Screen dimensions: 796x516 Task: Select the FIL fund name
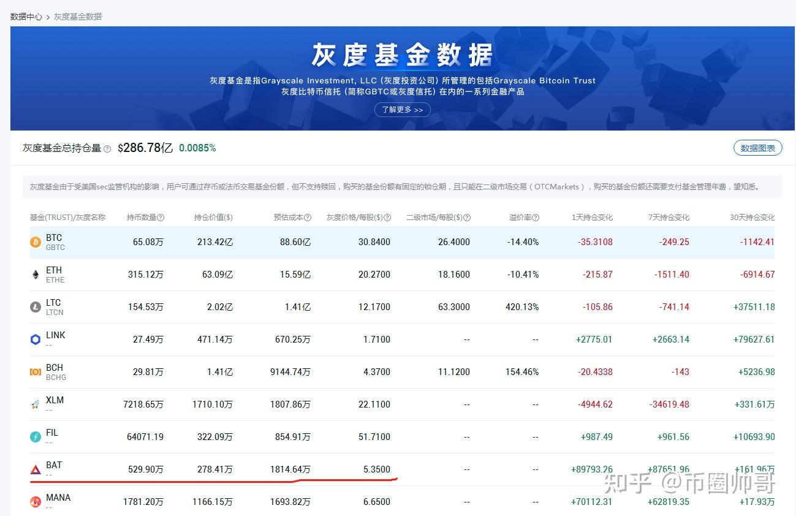click(x=52, y=433)
